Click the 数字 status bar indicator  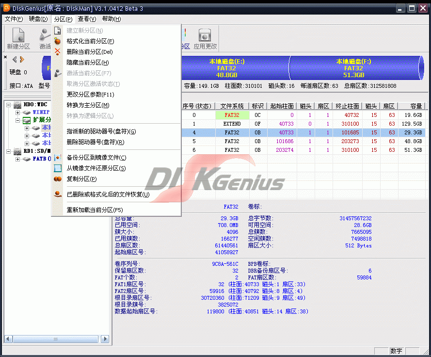(x=397, y=351)
